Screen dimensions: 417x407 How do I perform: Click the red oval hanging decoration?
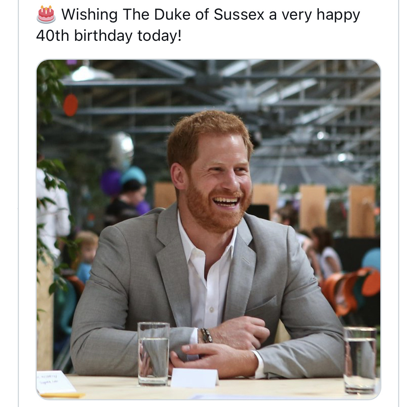[70, 105]
